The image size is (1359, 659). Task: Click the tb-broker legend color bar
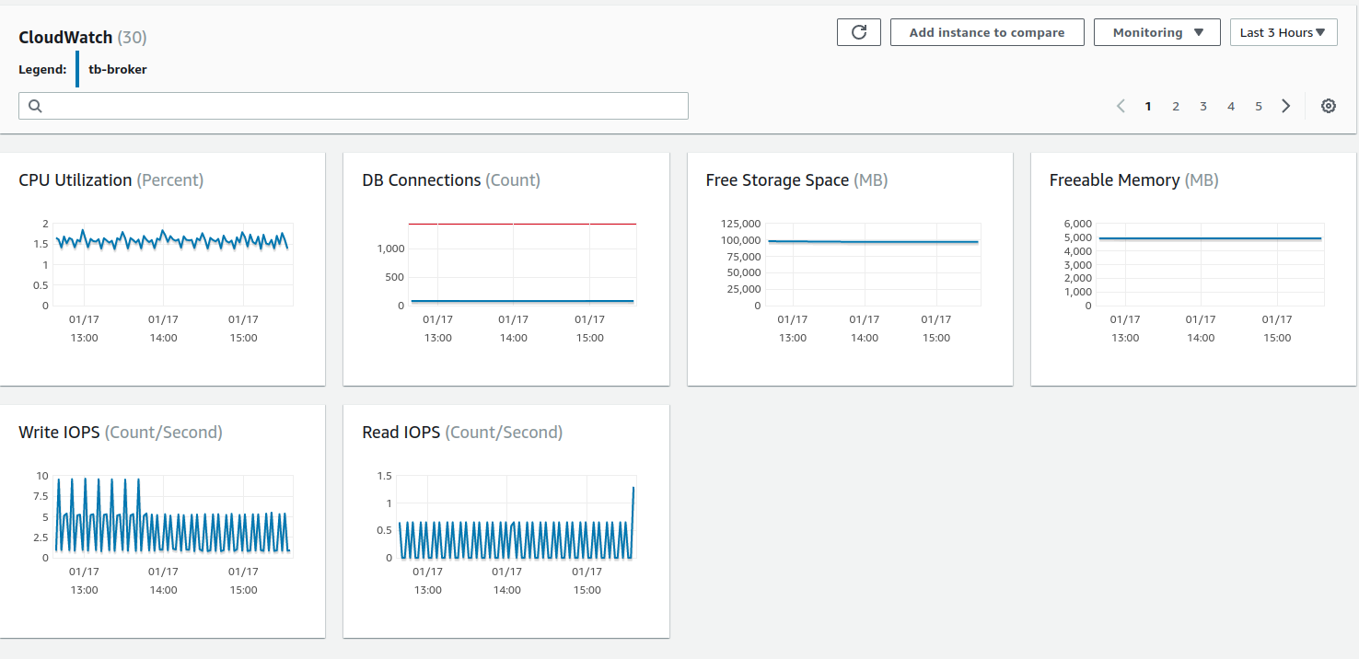77,69
